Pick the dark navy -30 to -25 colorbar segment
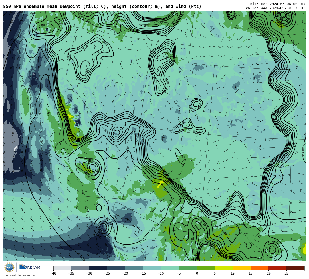The width and height of the screenshot is (309, 279). coord(98,268)
